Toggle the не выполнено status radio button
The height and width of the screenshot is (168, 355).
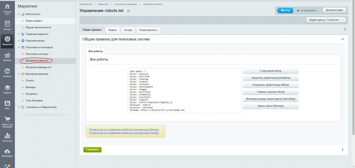[x=298, y=10]
